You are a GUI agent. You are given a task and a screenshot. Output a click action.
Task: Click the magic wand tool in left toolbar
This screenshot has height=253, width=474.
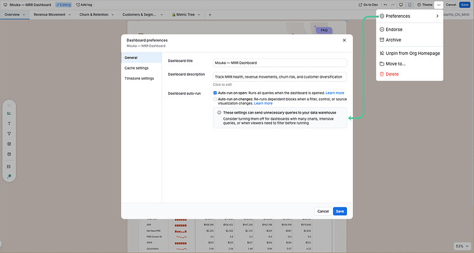coord(9,177)
